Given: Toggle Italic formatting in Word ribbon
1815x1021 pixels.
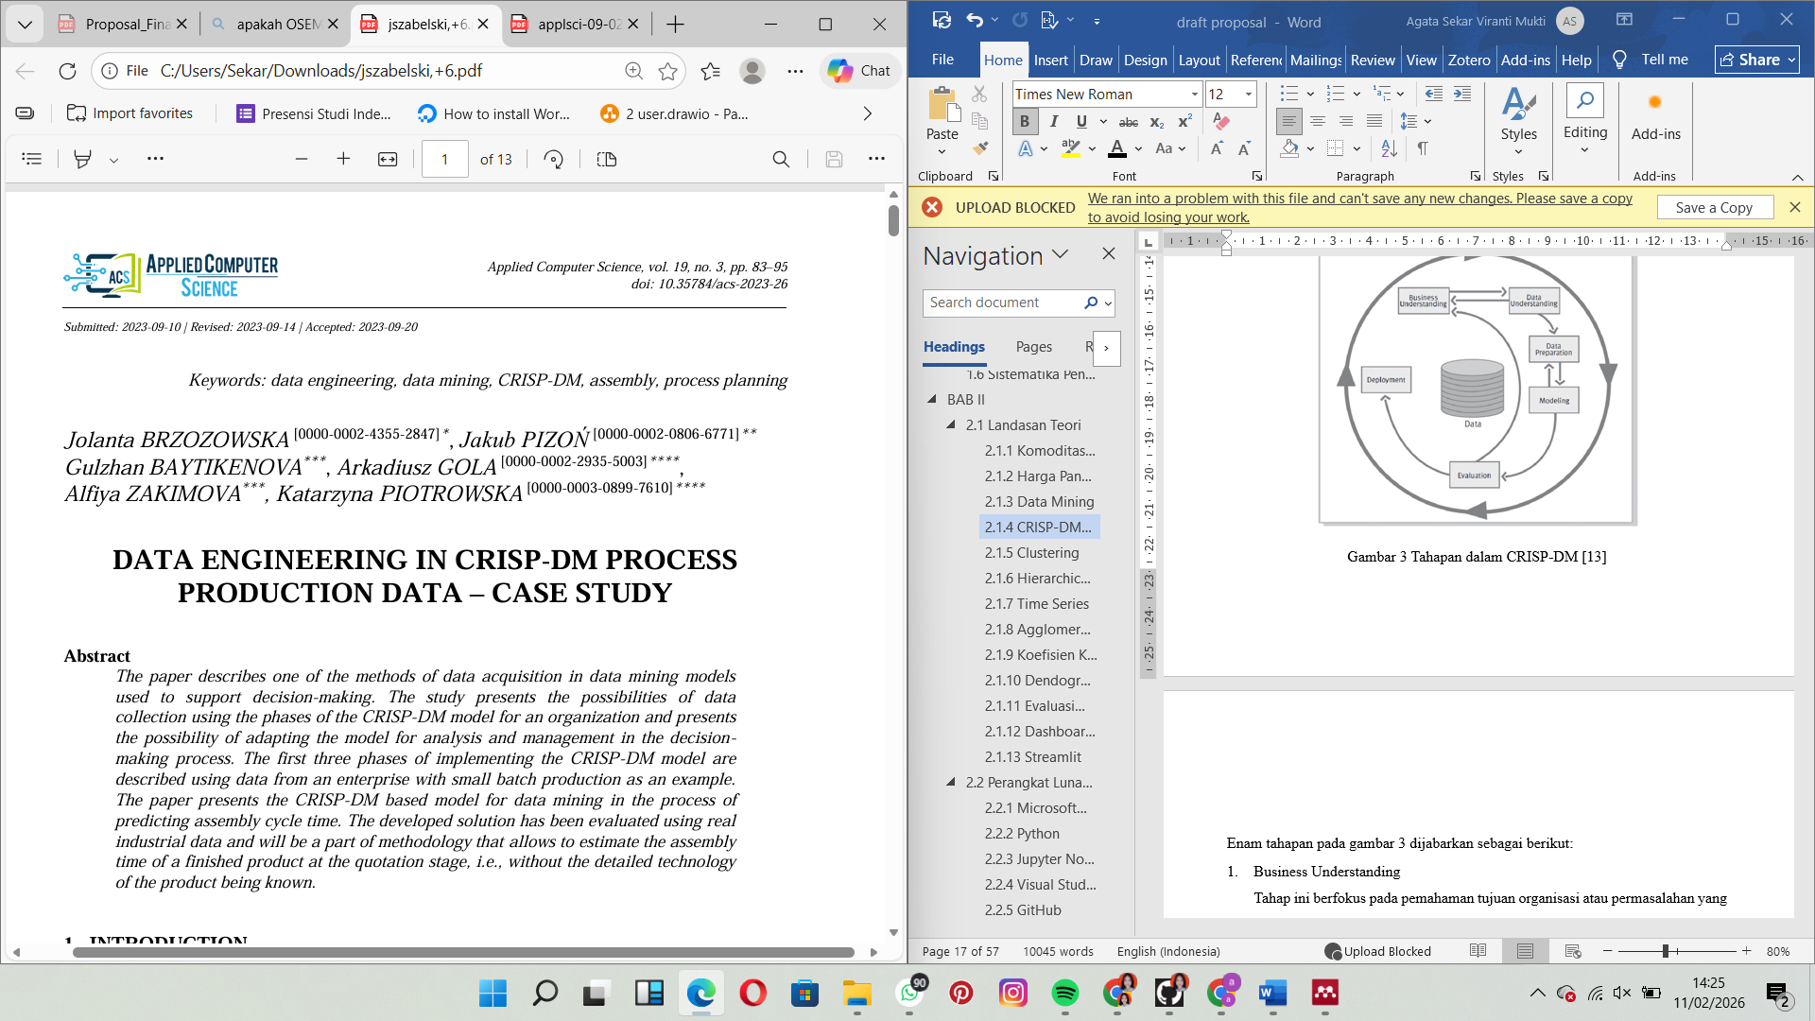Looking at the screenshot, I should pos(1053,122).
